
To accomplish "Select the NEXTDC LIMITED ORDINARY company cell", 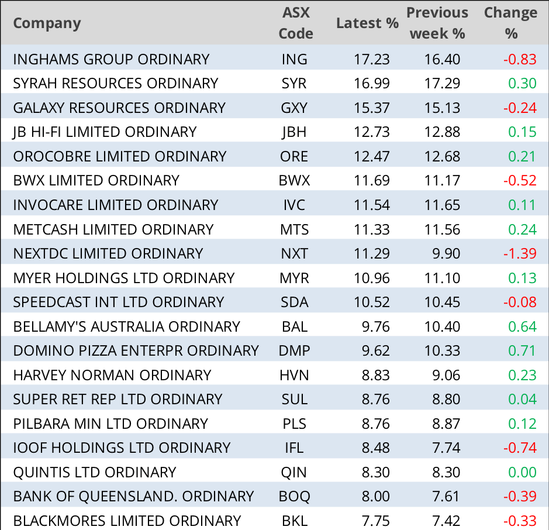I will [x=108, y=253].
